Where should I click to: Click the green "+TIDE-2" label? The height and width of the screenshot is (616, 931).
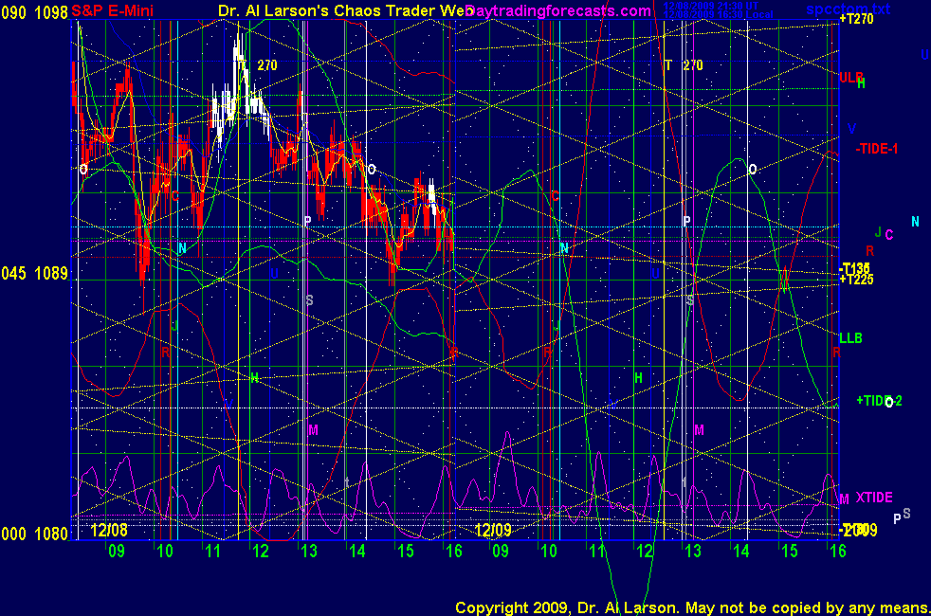[879, 401]
